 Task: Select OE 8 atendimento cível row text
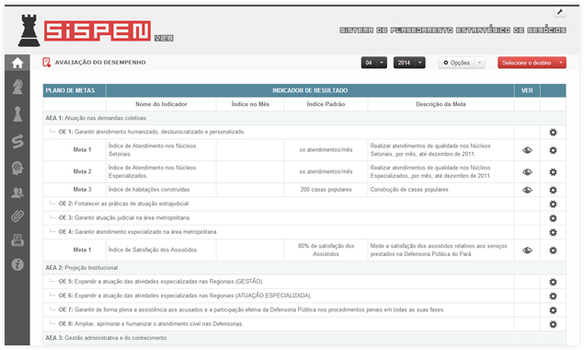[x=151, y=324]
